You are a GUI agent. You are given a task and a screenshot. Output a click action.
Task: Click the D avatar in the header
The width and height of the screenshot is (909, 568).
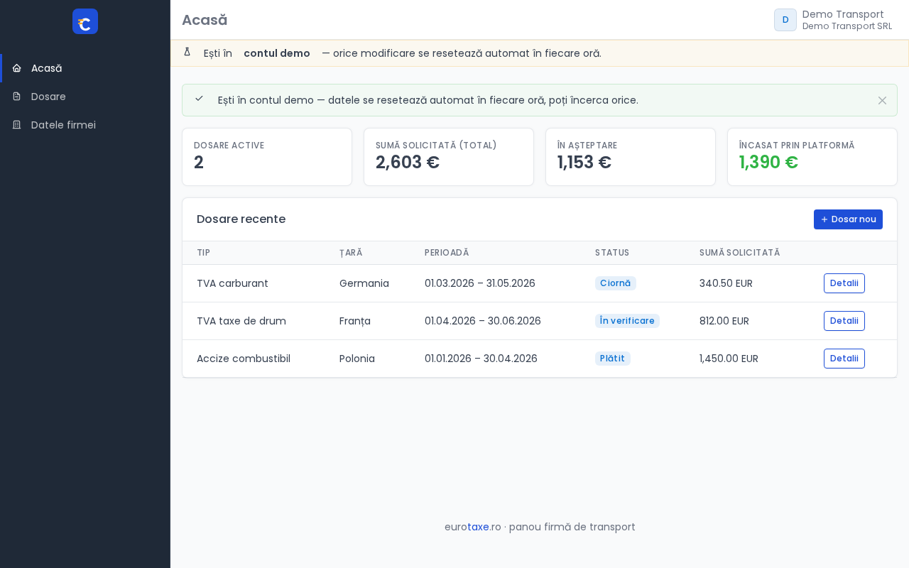tap(785, 20)
